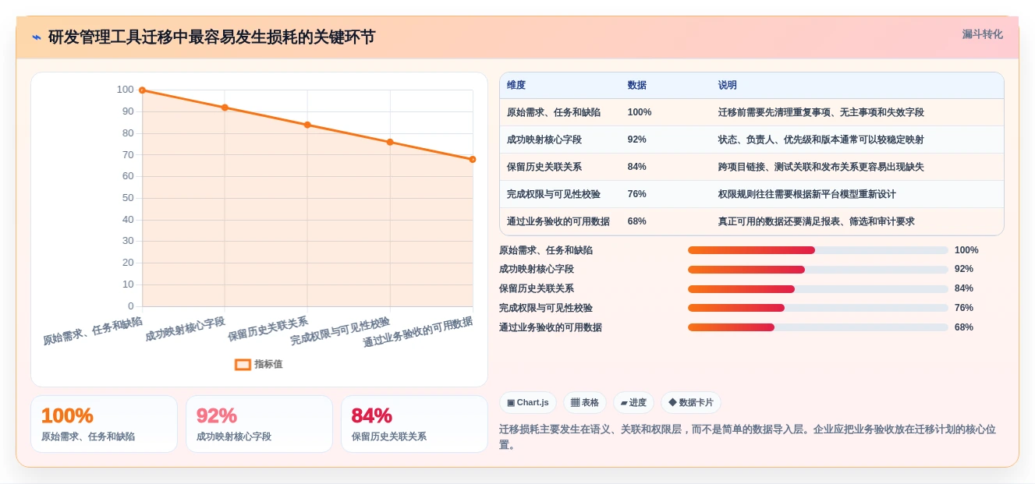
Task: Open the 84% 保留历史关联关系 card
Action: tap(414, 424)
